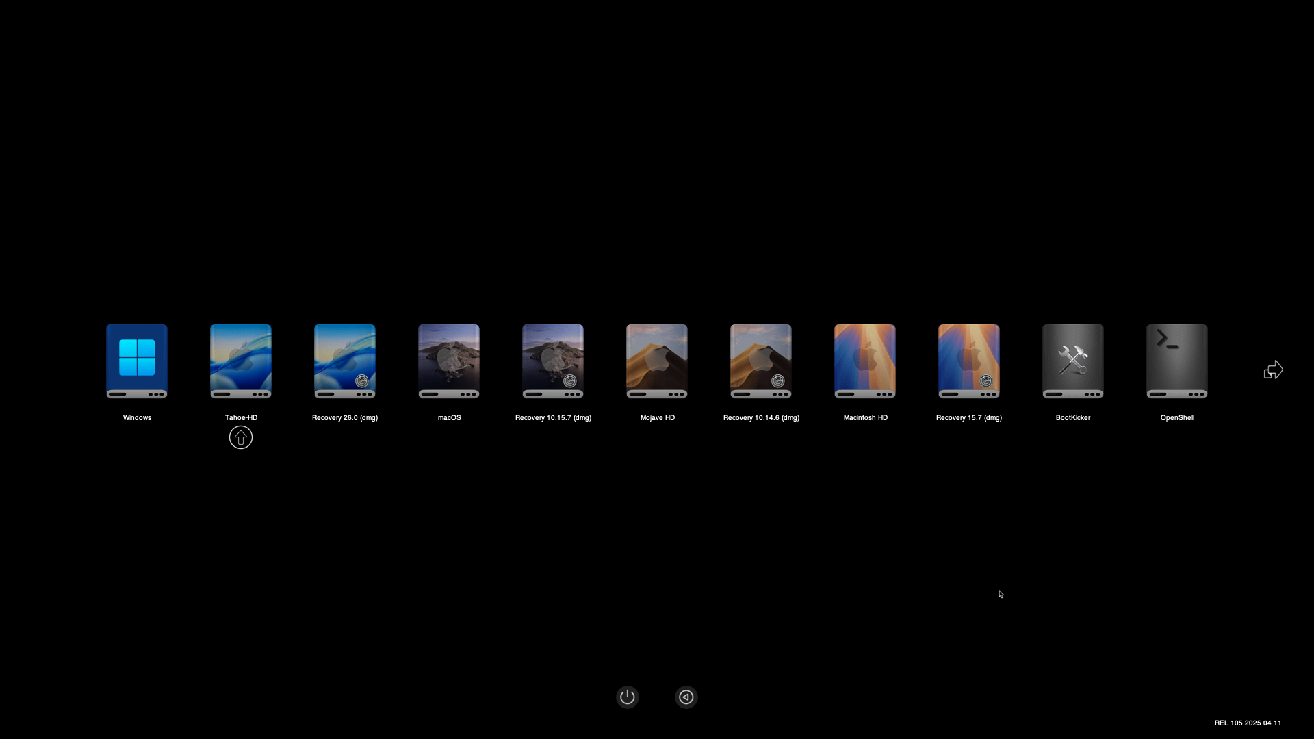Click the "BootKicker" label text
This screenshot has width=1314, height=739.
(x=1073, y=417)
